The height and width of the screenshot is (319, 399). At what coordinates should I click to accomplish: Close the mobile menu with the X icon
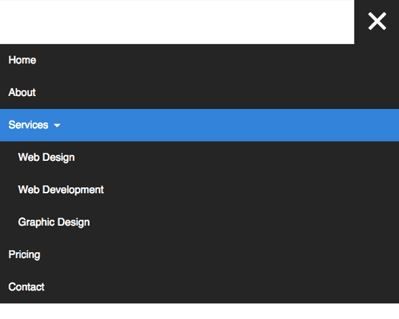click(x=377, y=22)
